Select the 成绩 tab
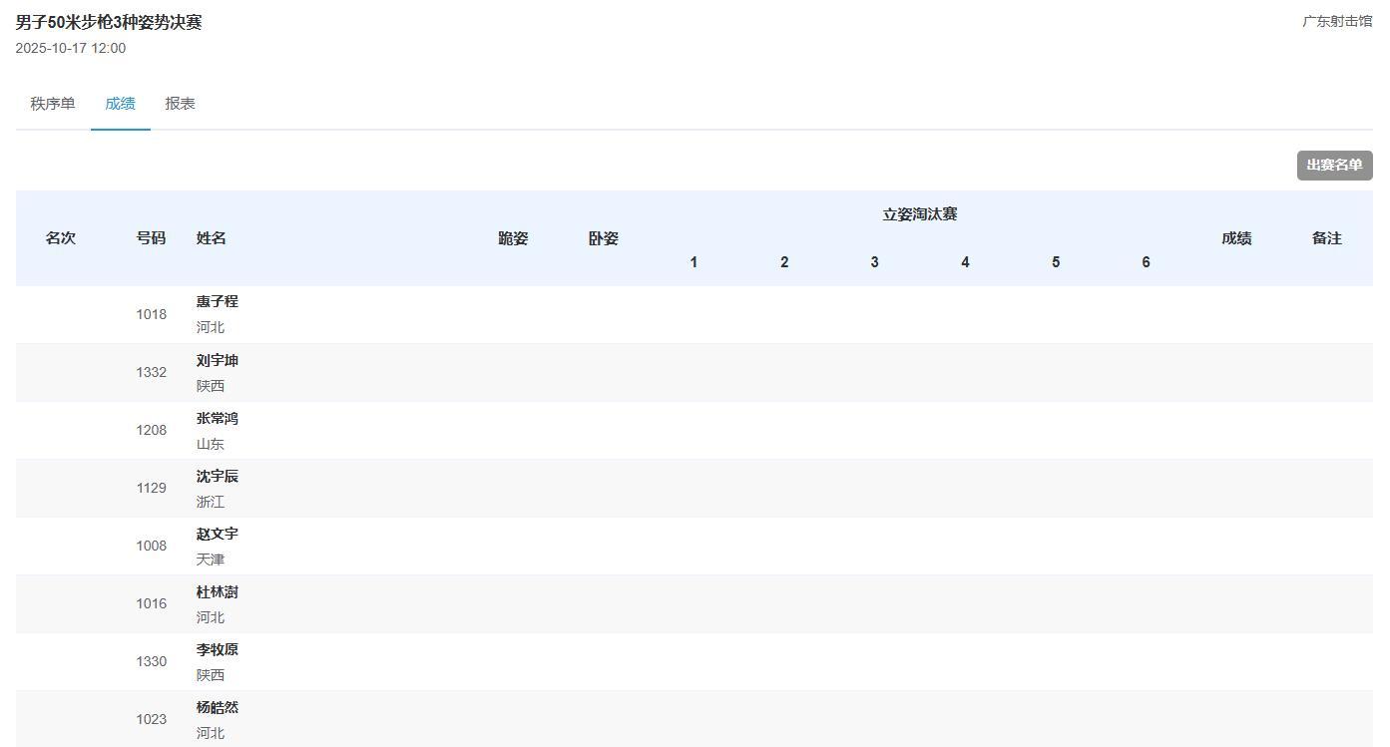Screen dimensions: 1390x747 120,104
